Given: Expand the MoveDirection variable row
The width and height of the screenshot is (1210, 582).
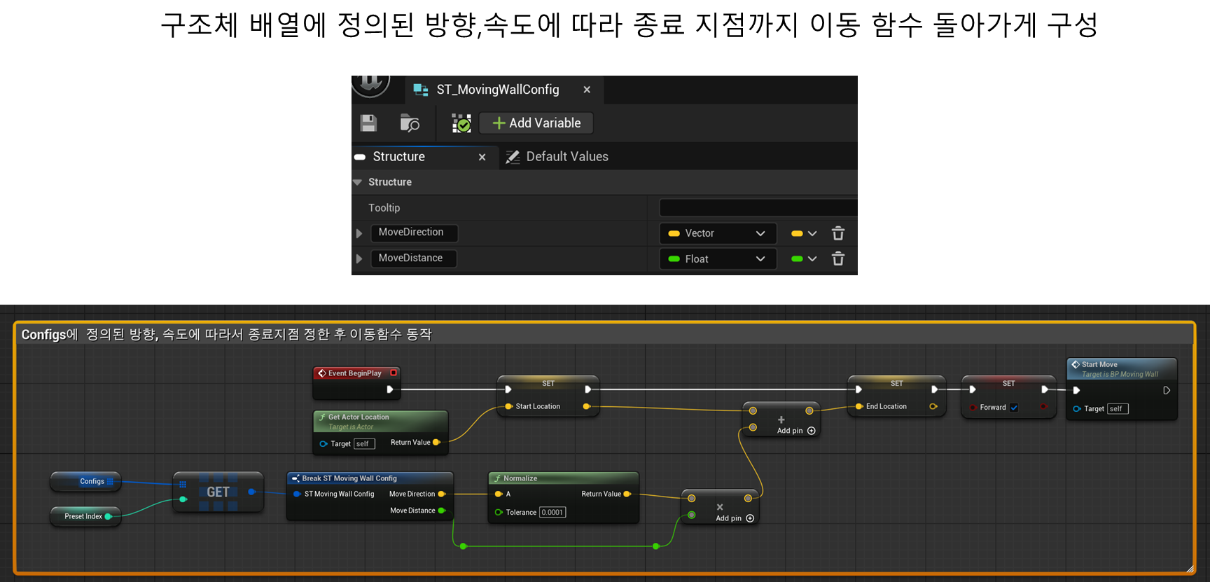Looking at the screenshot, I should [x=359, y=233].
